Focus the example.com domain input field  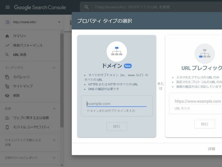[117, 104]
